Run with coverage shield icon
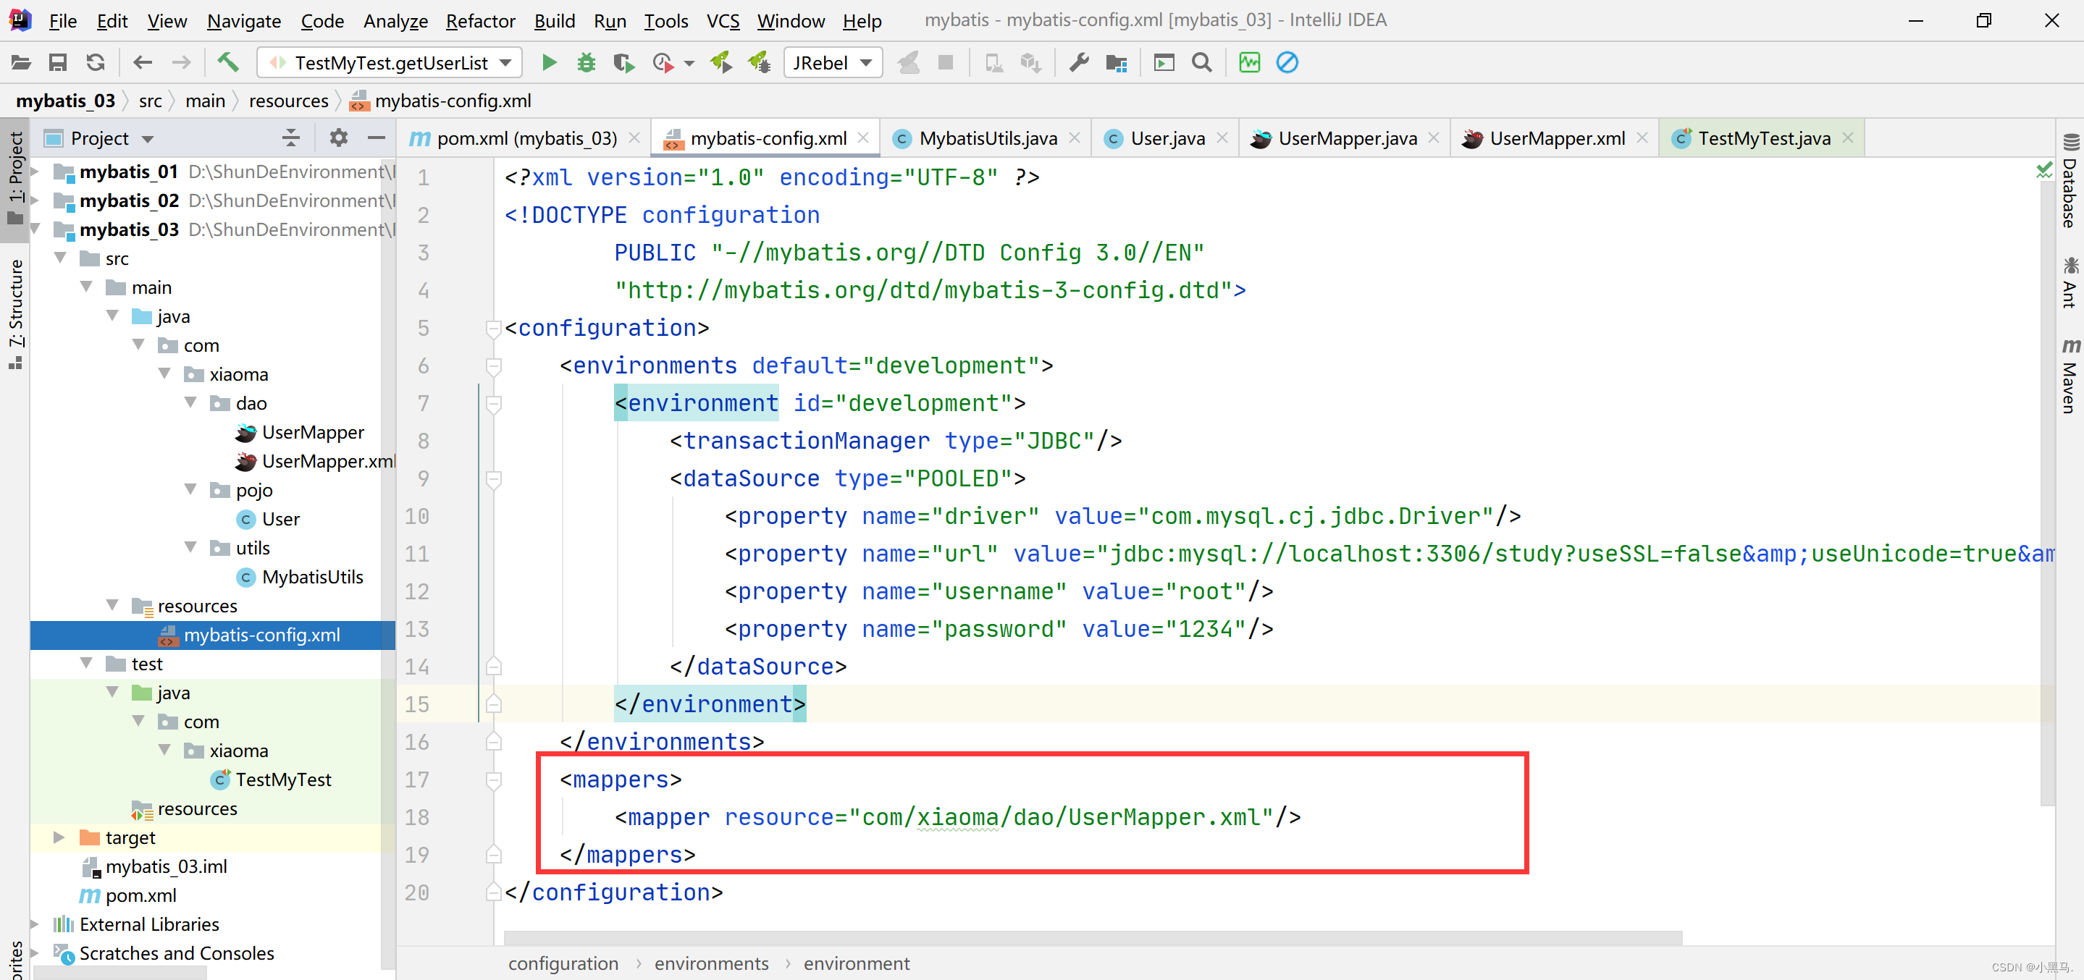 pos(623,62)
